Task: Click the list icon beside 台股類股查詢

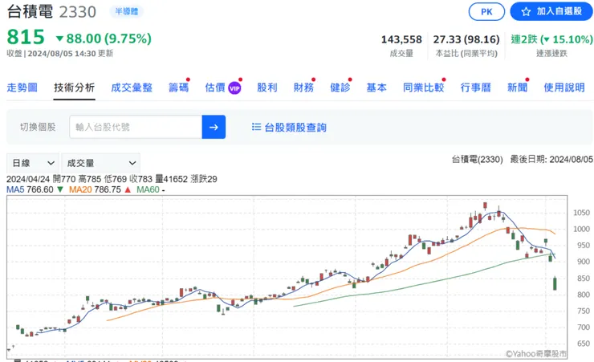Action: 257,127
